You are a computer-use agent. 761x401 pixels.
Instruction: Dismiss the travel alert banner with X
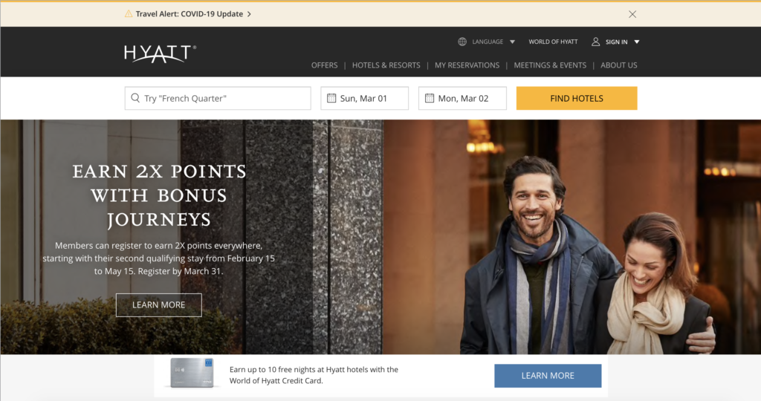tap(632, 14)
